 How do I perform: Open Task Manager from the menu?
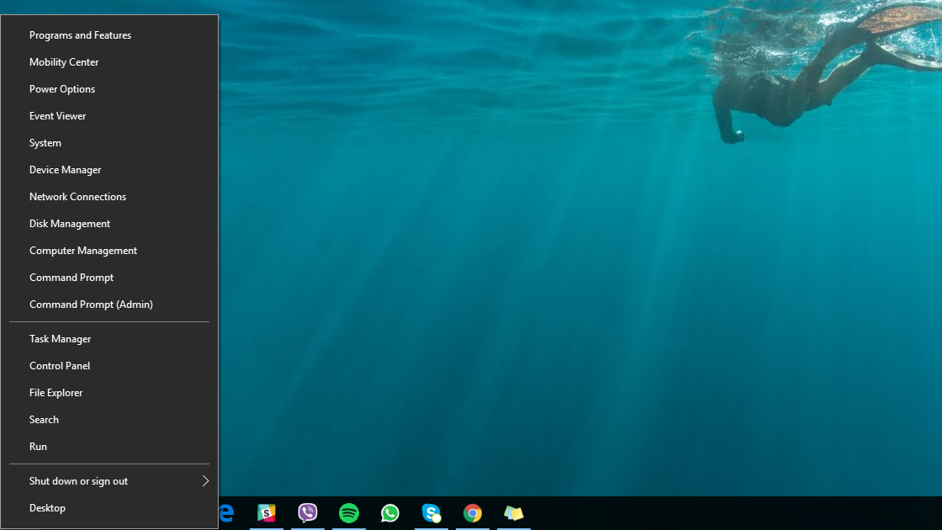point(61,339)
